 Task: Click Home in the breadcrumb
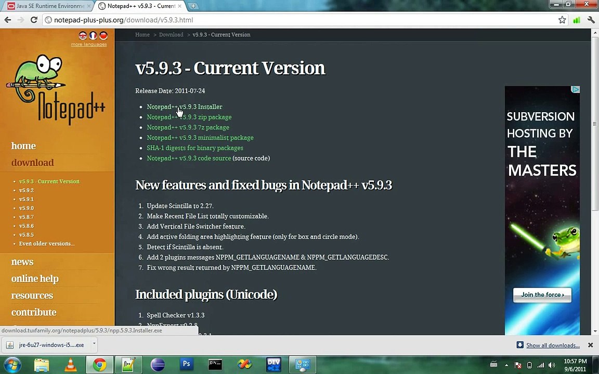tap(142, 34)
